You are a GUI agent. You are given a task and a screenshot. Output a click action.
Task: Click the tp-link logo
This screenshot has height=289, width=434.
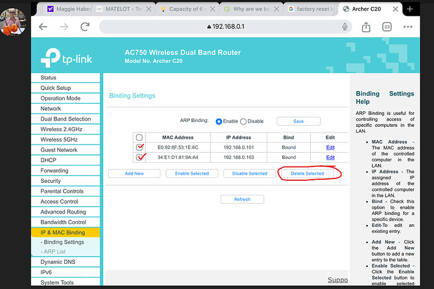[x=67, y=58]
